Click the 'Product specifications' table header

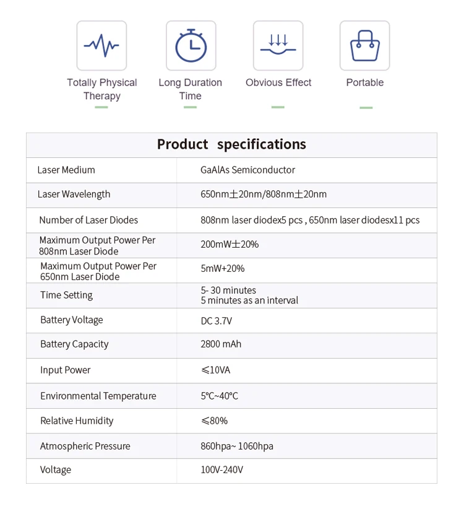click(231, 144)
